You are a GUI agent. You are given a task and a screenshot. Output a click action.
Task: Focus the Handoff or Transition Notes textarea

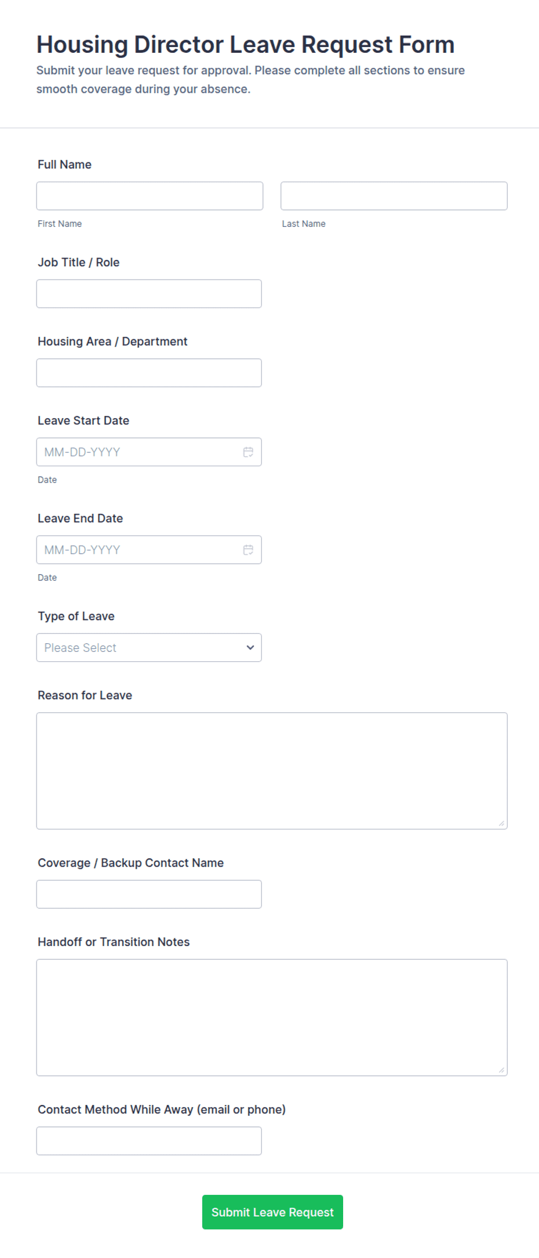click(272, 1017)
